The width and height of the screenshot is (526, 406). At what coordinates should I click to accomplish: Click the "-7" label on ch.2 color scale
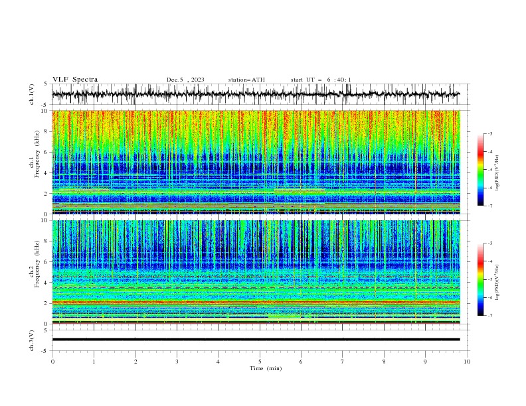coord(490,315)
